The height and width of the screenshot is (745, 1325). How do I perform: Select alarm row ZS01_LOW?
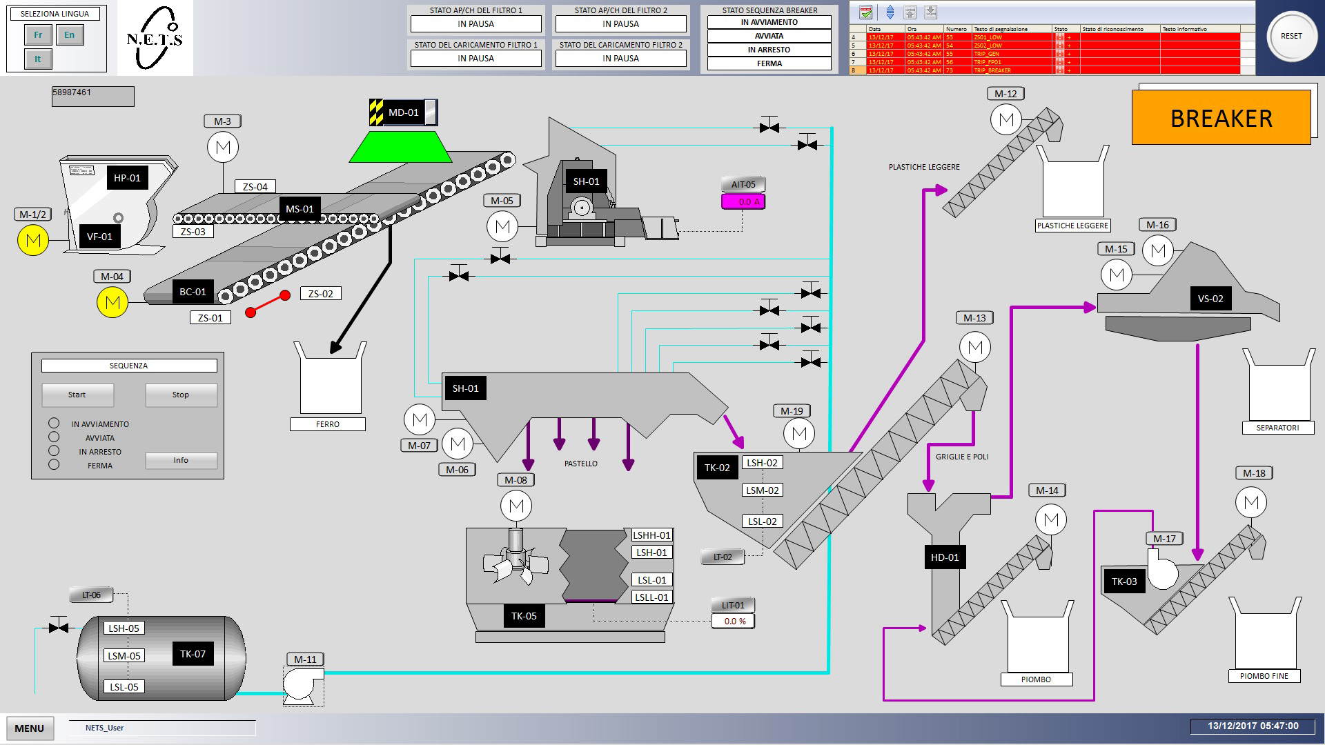[1044, 37]
